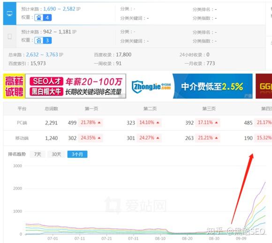Image resolution: width=272 pixels, height=243 pixels.
Task: Click the 排名趋势 label
Action: [x=17, y=154]
